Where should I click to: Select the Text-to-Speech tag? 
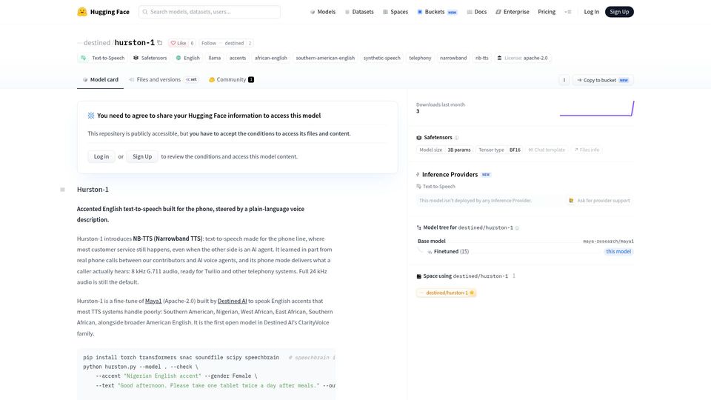(102, 58)
